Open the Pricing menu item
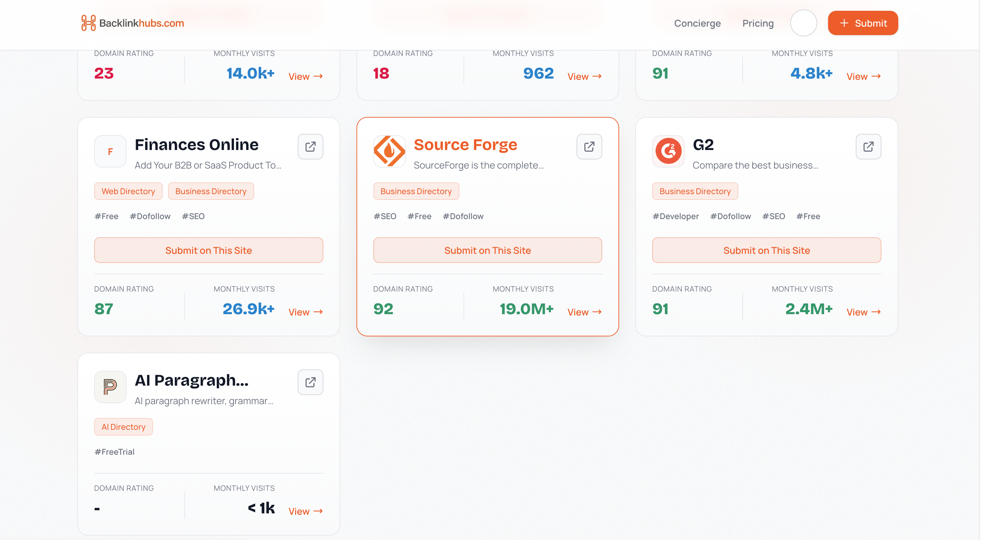The image size is (981, 540). point(758,23)
